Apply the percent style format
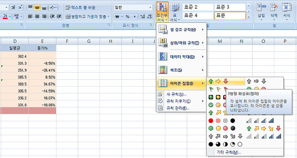The image size is (297, 158). click(127, 17)
